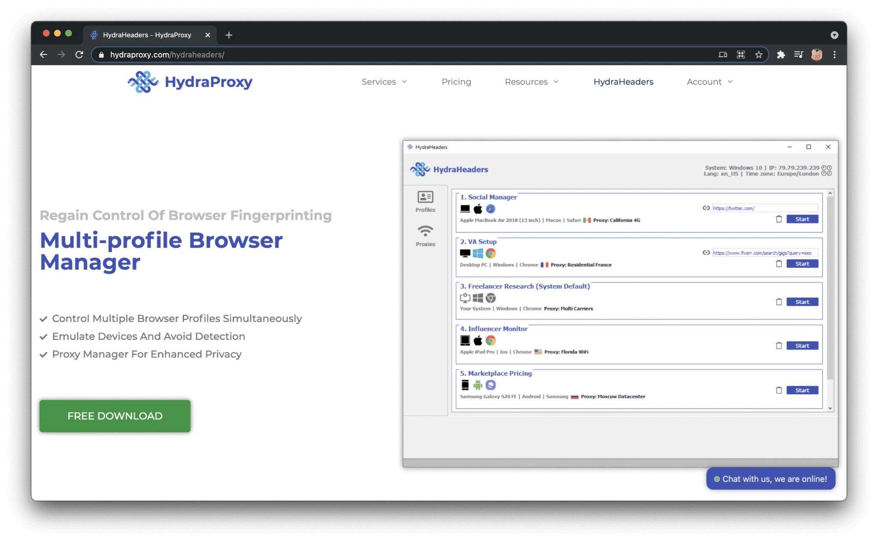Start the Marketplace Pricing profile
The image size is (878, 542).
point(802,390)
